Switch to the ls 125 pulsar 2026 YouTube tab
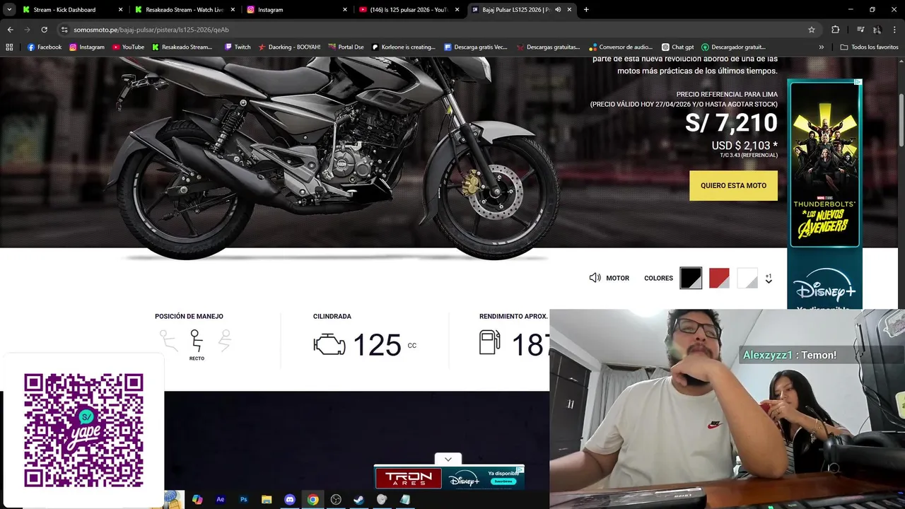This screenshot has width=905, height=509. pos(409,10)
